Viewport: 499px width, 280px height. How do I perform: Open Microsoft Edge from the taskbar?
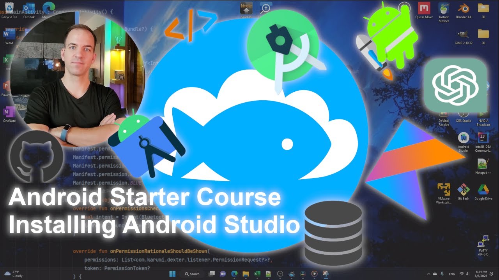[x=234, y=274]
